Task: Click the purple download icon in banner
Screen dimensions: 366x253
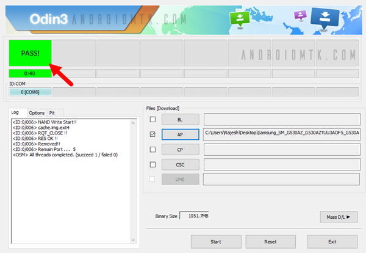Action: click(x=300, y=15)
